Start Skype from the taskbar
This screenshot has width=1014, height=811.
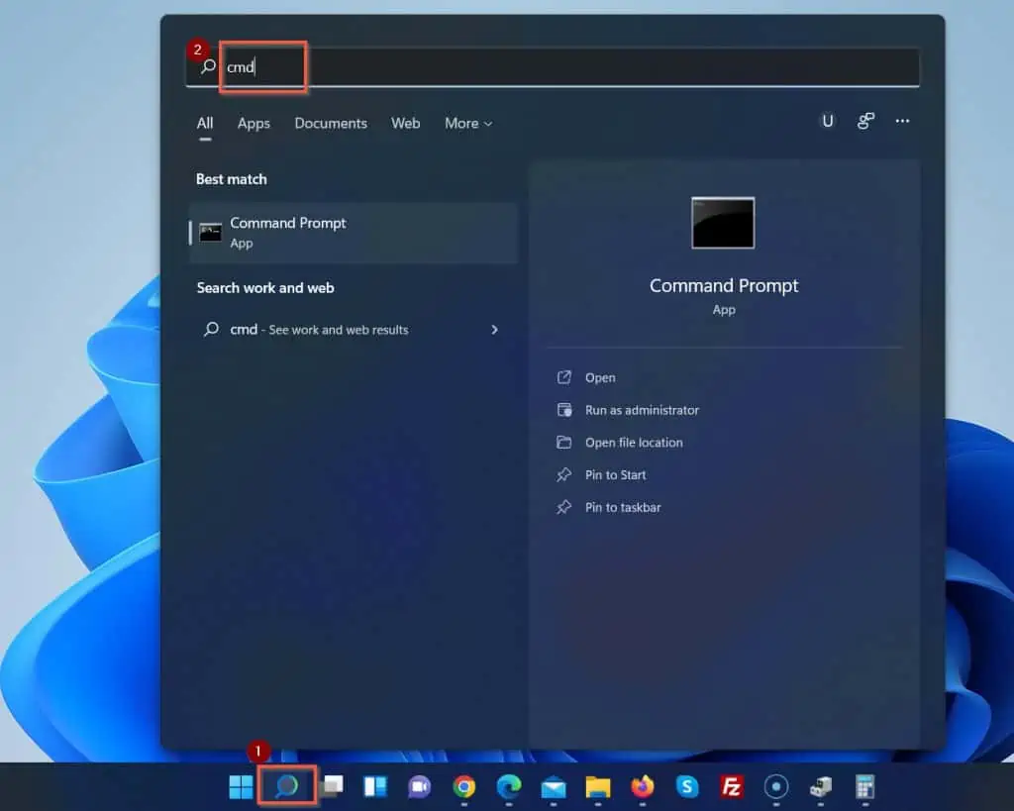click(689, 786)
